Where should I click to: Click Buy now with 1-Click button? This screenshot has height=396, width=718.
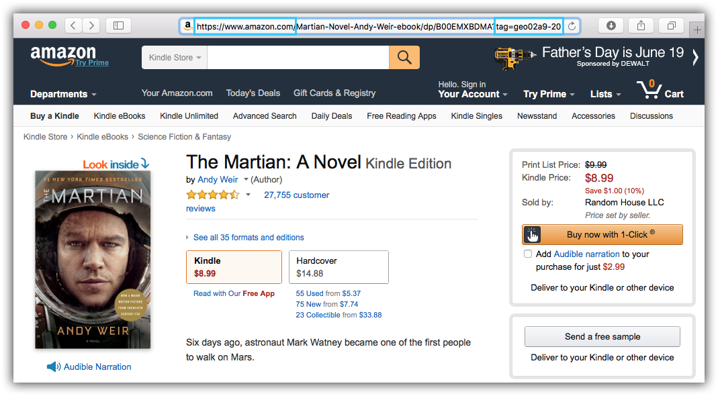[602, 234]
